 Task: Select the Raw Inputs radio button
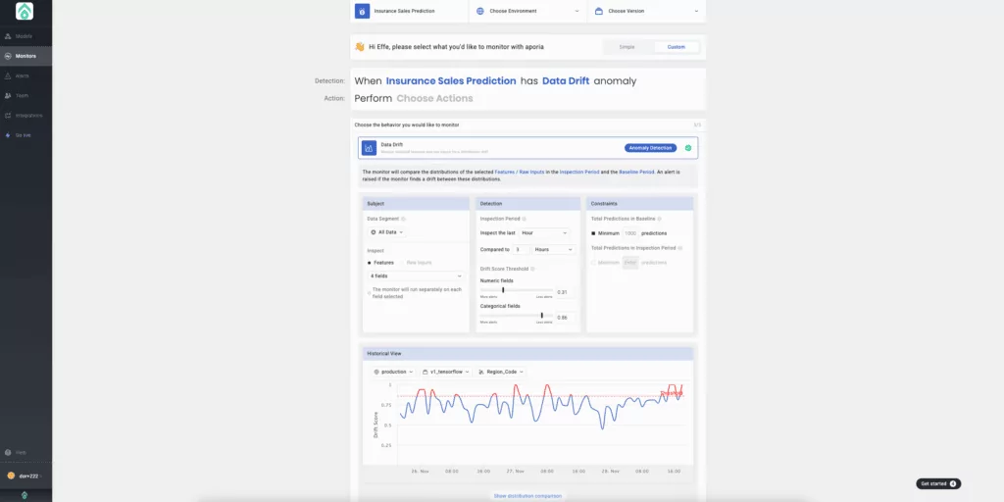tap(403, 263)
